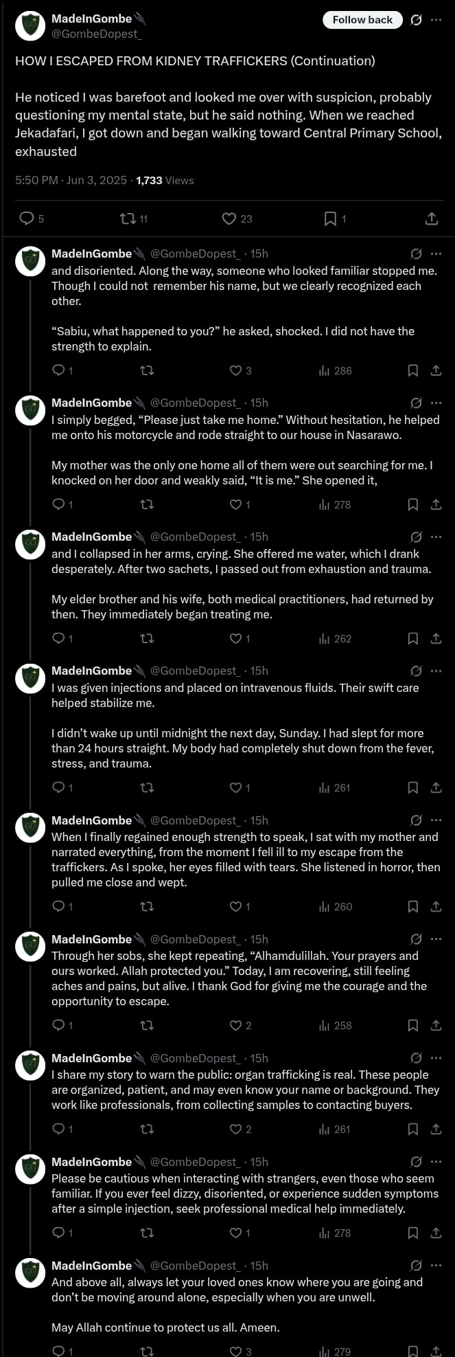Viewport: 455px width, 1357px height.
Task: Reply to the "regained enough strength" post
Action: (59, 906)
